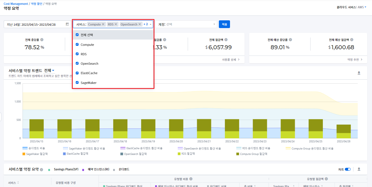Download the 서비스별 약정 요약 table
This screenshot has height=187, width=372.
click(359, 169)
